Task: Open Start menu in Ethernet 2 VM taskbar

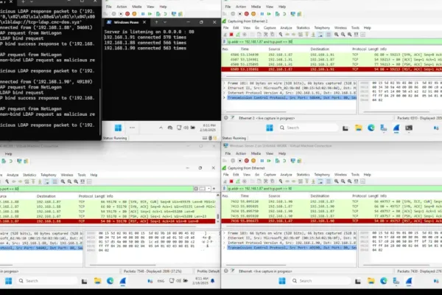Action: coord(270,128)
